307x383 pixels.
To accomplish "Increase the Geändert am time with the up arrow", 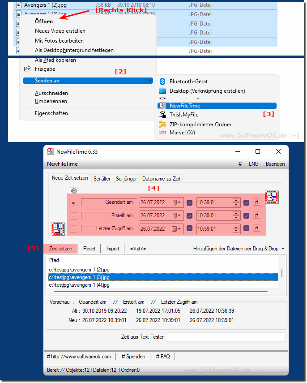I will pos(236,201).
